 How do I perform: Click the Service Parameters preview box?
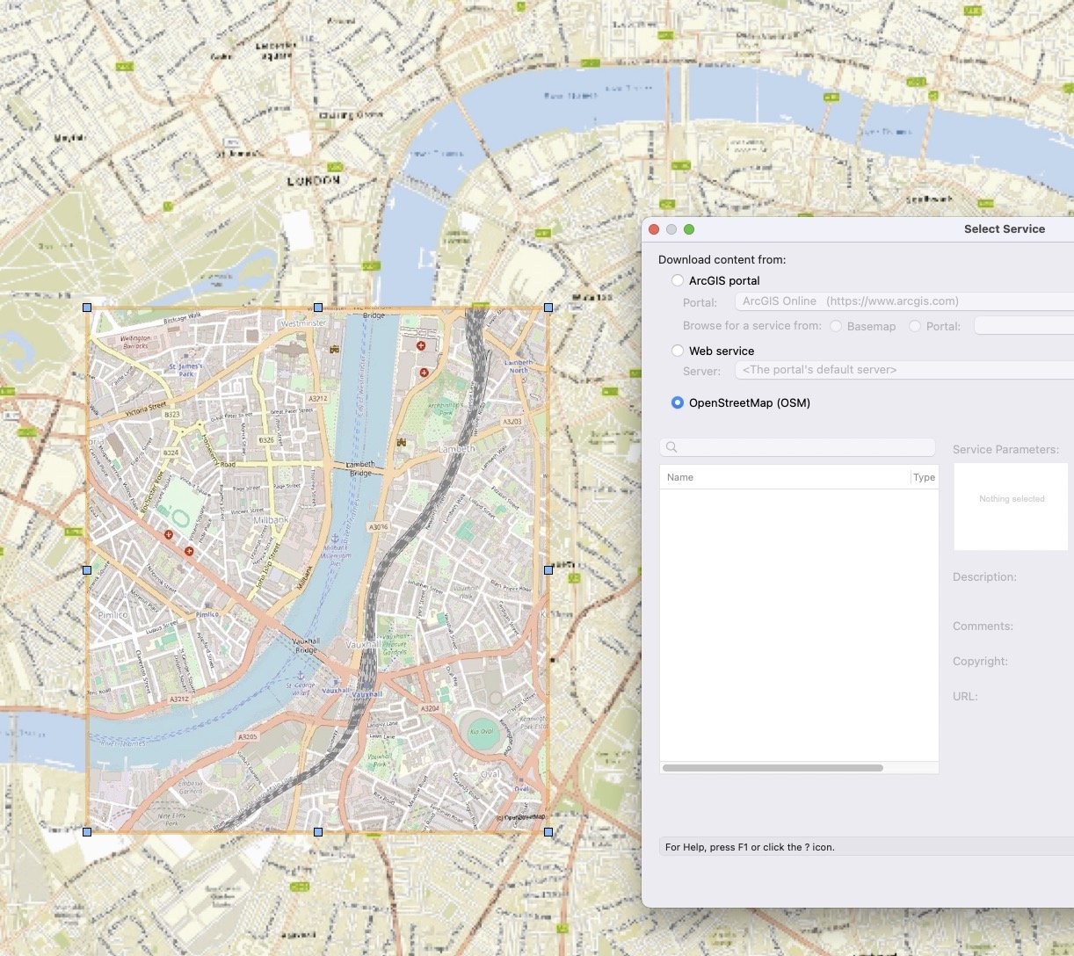[x=1011, y=507]
